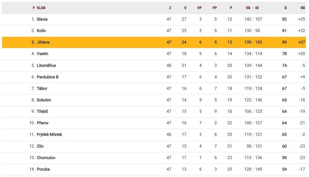Click the Slavia team name
The height and width of the screenshot is (177, 309).
pos(42,19)
